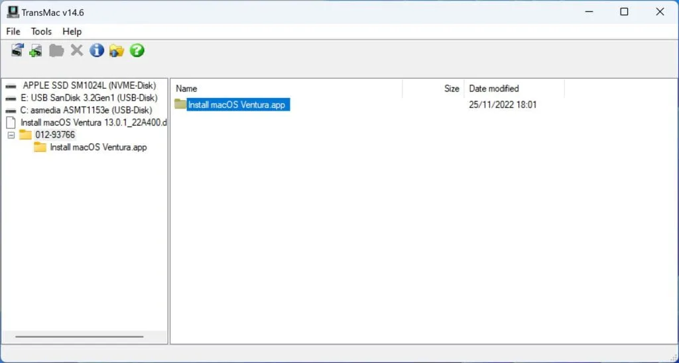The height and width of the screenshot is (363, 679).
Task: Maximize the TransMac window
Action: (624, 12)
